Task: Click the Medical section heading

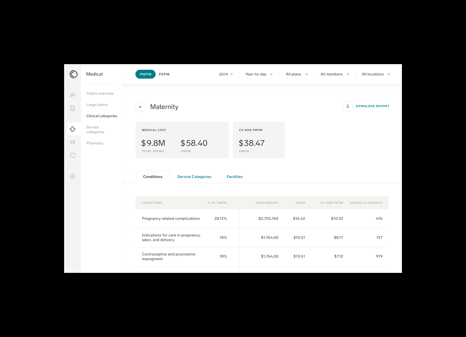Action: point(94,74)
